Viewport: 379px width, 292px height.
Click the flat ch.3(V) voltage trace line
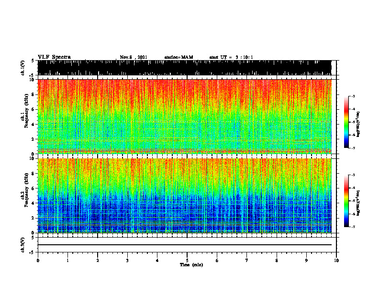click(x=184, y=245)
